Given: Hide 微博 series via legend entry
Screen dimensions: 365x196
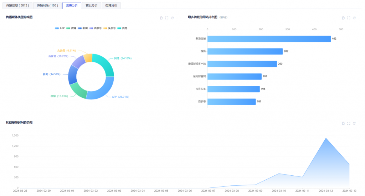Looking at the screenshot, I should coord(71,28).
